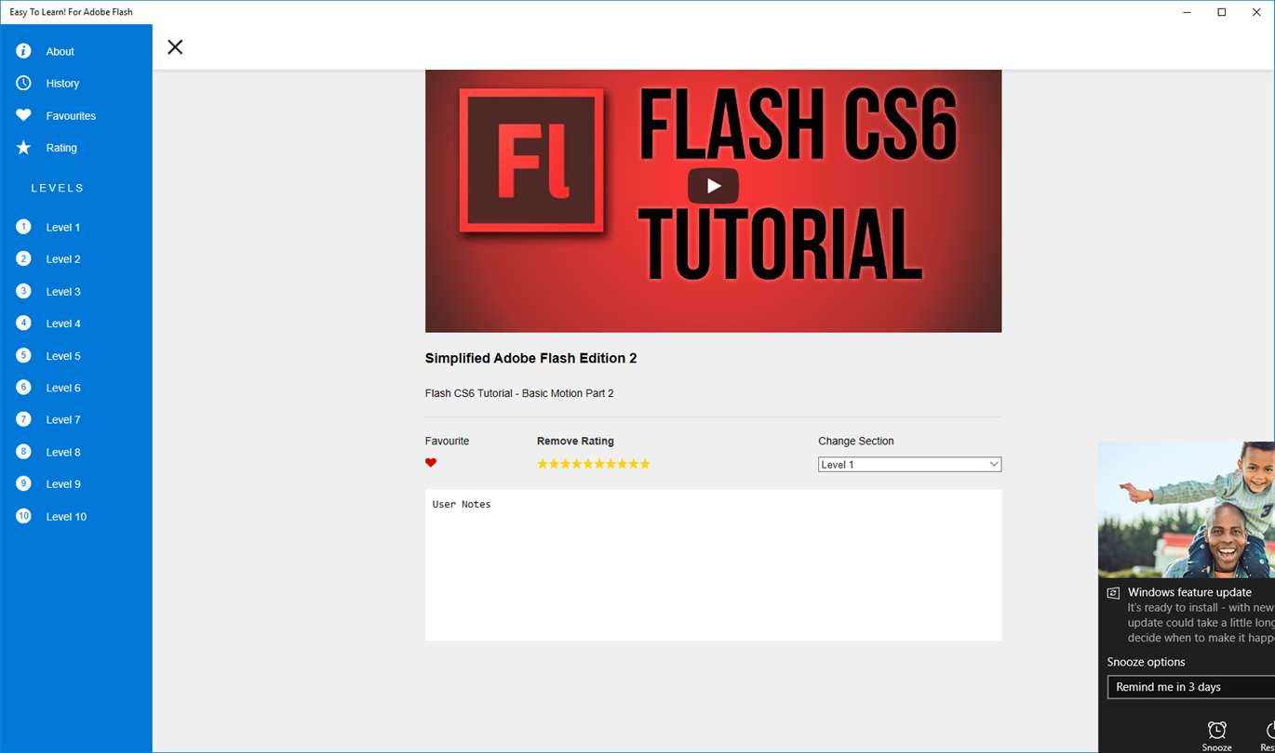Click the Level 2 numbered circle icon
Viewport: 1275px width, 753px height.
point(23,258)
